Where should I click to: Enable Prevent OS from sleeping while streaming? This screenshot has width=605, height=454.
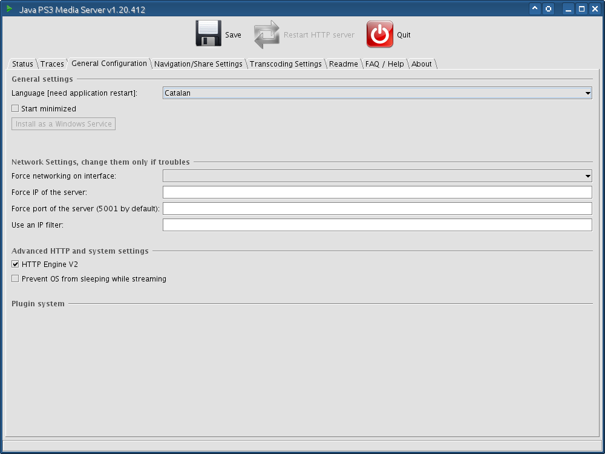coord(15,278)
